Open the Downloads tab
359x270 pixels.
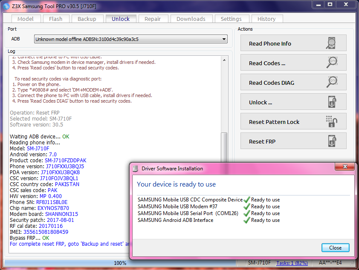pos(191,19)
